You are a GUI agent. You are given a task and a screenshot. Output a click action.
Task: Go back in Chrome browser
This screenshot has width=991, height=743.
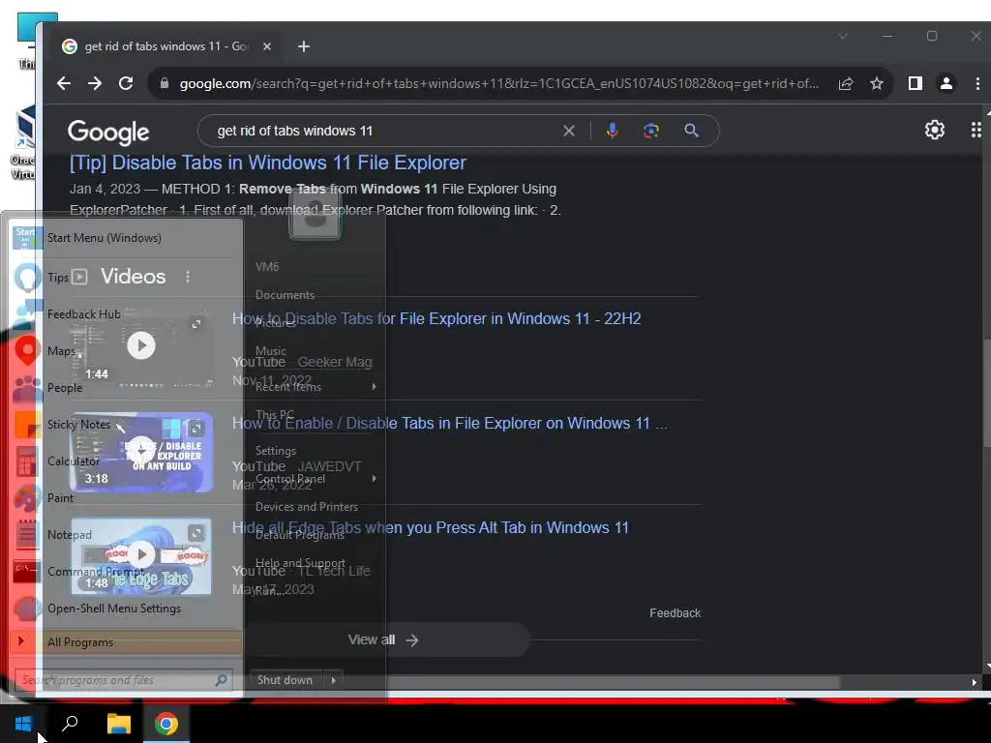64,83
